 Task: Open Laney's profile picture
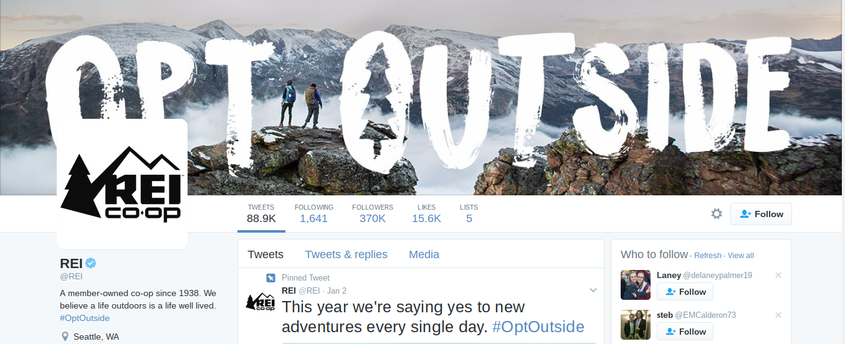tap(636, 285)
